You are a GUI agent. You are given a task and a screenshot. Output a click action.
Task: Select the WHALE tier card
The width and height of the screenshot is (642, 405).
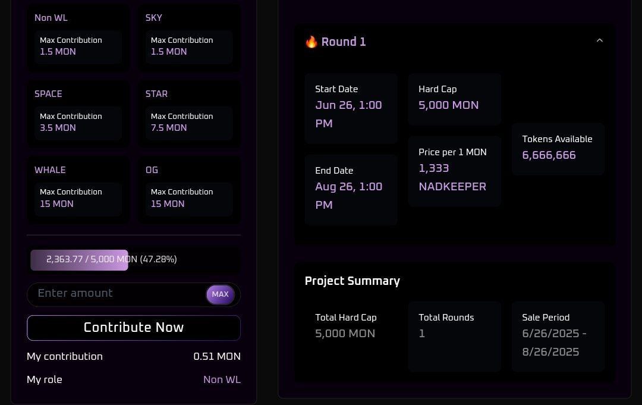pyautogui.click(x=78, y=188)
